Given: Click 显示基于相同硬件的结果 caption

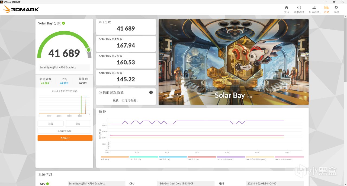Looking at the screenshot, I should 64,91.
